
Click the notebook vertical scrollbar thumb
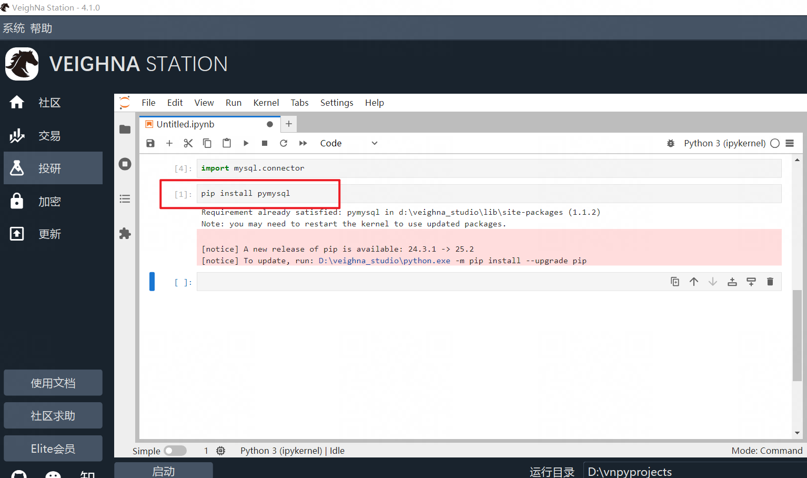(x=797, y=335)
